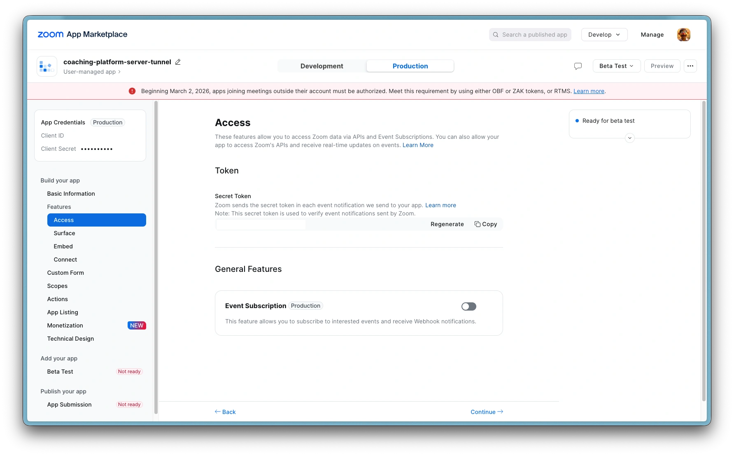Go back using the Back link

pyautogui.click(x=225, y=412)
